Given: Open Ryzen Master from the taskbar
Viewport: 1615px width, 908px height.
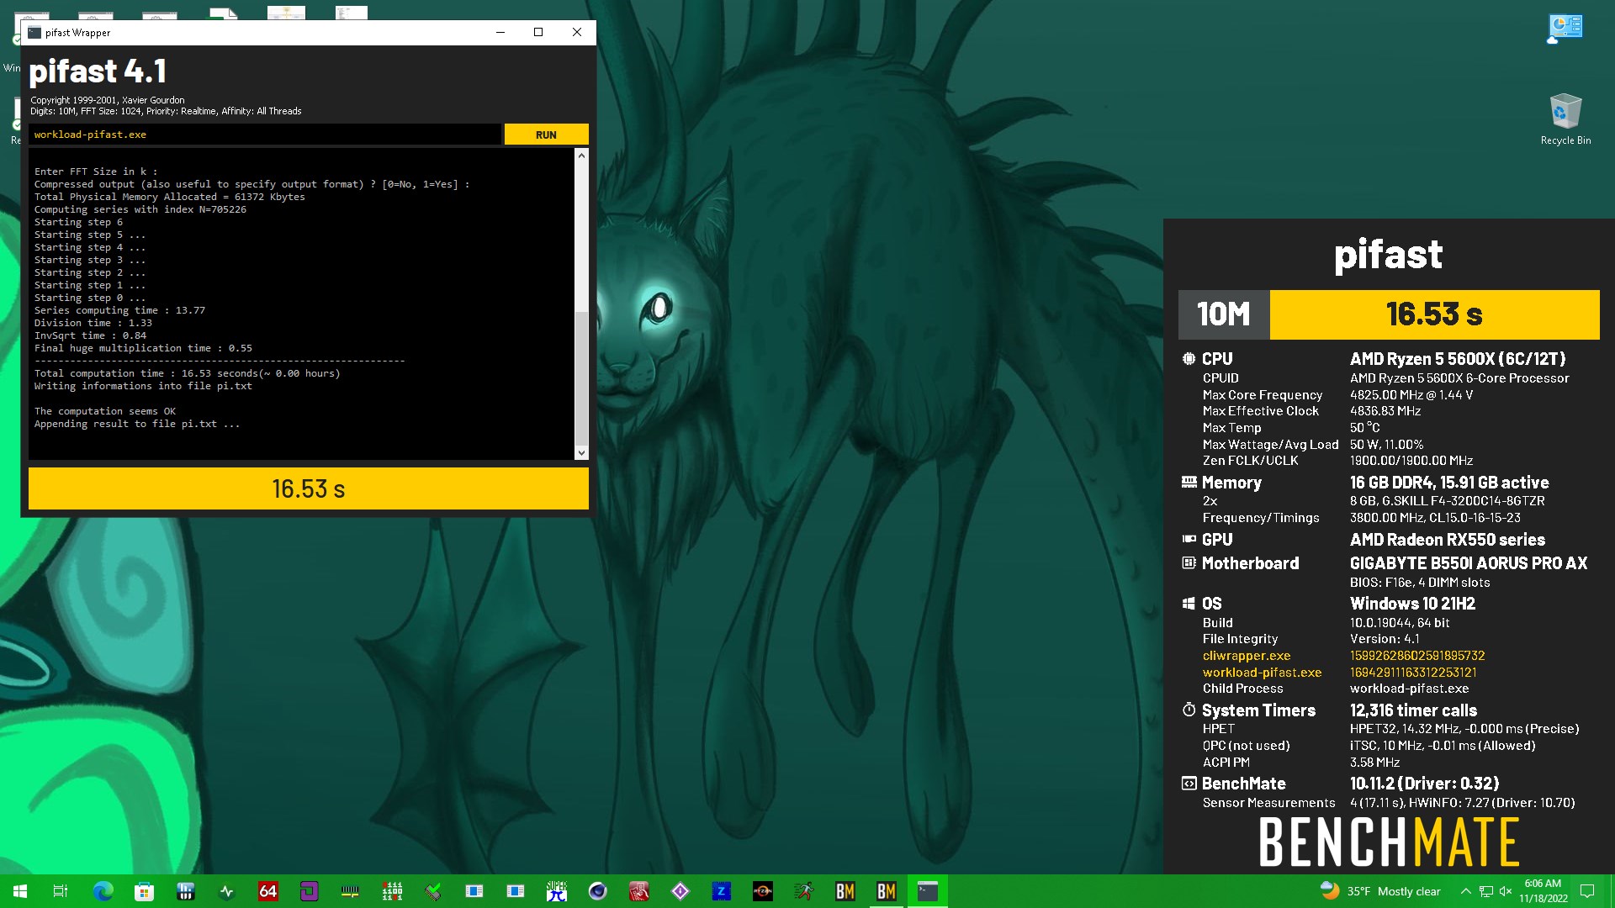Looking at the screenshot, I should tap(762, 891).
